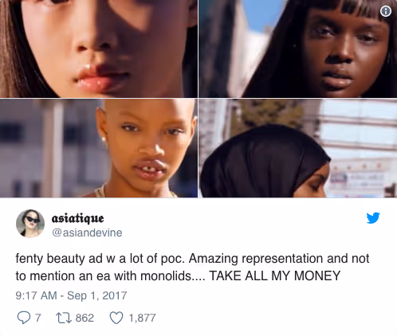The image size is (397, 336).
Task: View bottom-left photo of shaved-head model
Action: 99,148
